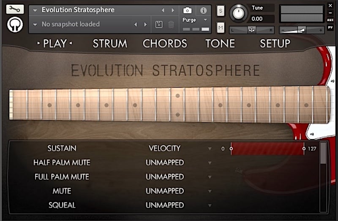Open the snapshot list dropdown
Screen dimensions: 338x221
(35, 24)
